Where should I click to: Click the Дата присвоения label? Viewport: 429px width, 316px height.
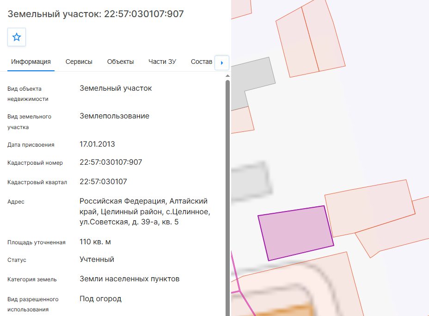click(31, 144)
